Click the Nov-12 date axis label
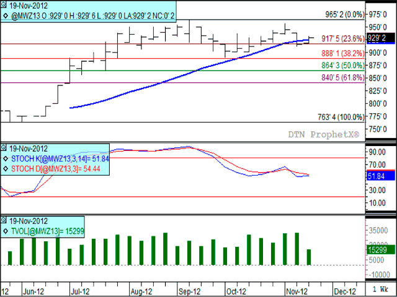The image size is (397, 297). 297,291
